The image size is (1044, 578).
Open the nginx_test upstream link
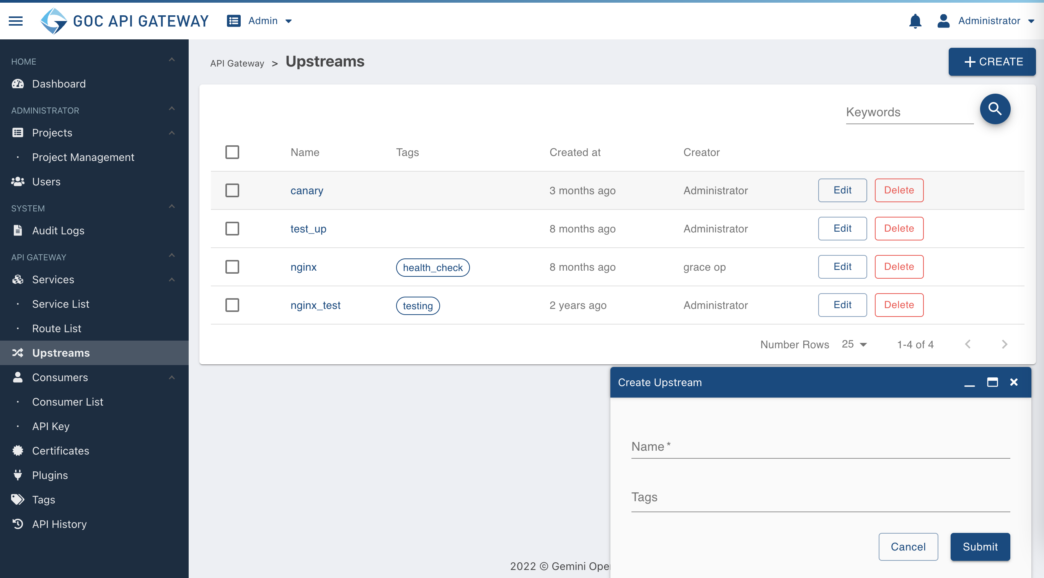[x=315, y=305]
